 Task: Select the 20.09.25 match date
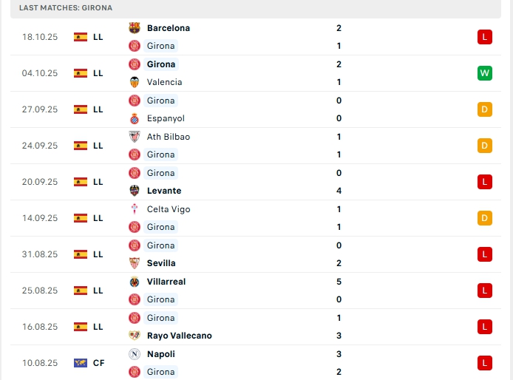pyautogui.click(x=40, y=182)
